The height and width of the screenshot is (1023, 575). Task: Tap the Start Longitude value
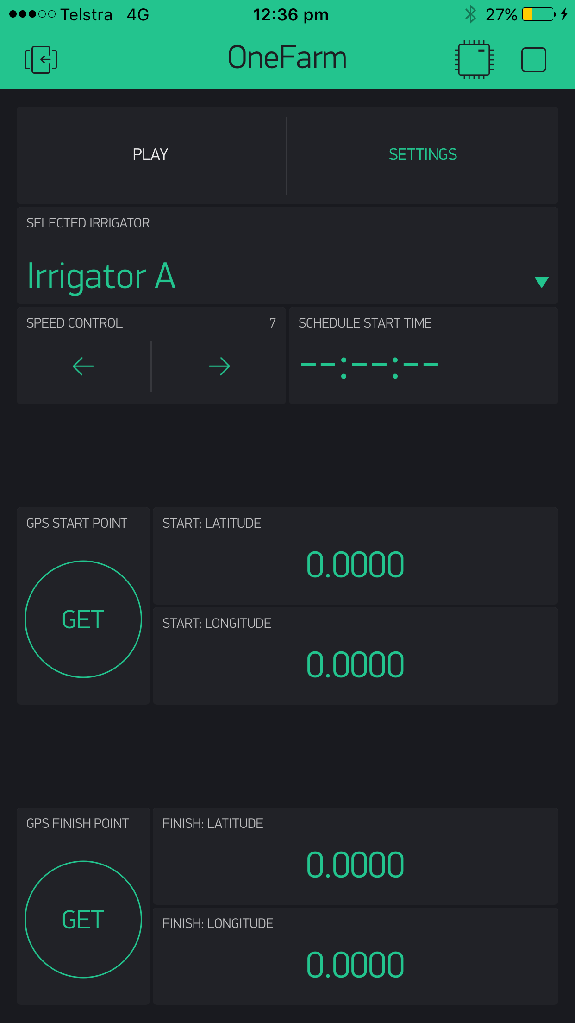[x=355, y=665]
